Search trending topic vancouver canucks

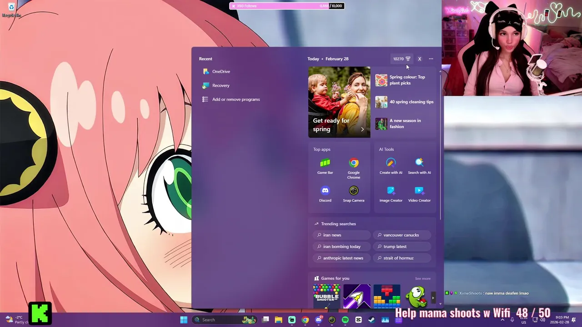(x=402, y=235)
